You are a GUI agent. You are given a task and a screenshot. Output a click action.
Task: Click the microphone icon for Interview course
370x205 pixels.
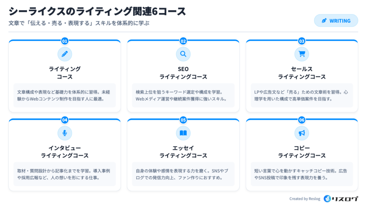point(65,133)
